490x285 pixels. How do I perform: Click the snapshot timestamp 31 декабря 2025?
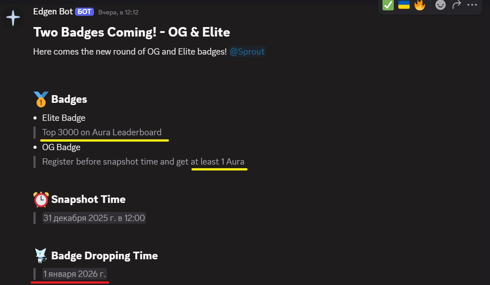pyautogui.click(x=94, y=218)
